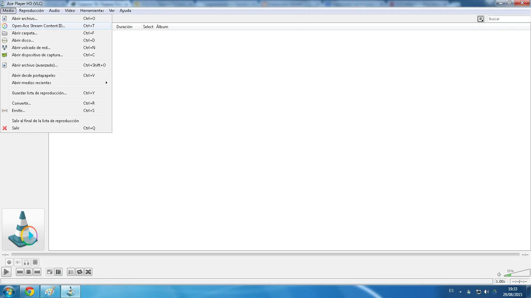Image resolution: width=531 pixels, height=298 pixels.
Task: Click Ace Player taskbar button
Action: coord(71,292)
